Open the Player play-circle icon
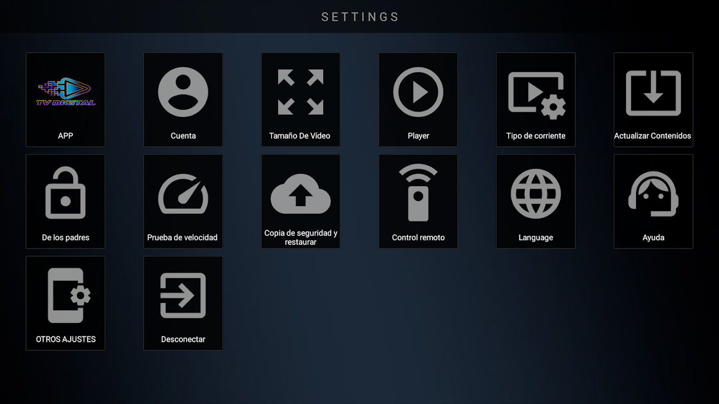This screenshot has width=719, height=404. click(418, 92)
